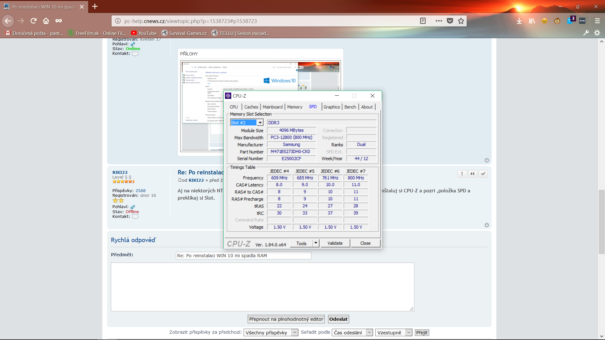Screen dimensions: 605x340
Task: Reload the current page
Action: (x=33, y=21)
